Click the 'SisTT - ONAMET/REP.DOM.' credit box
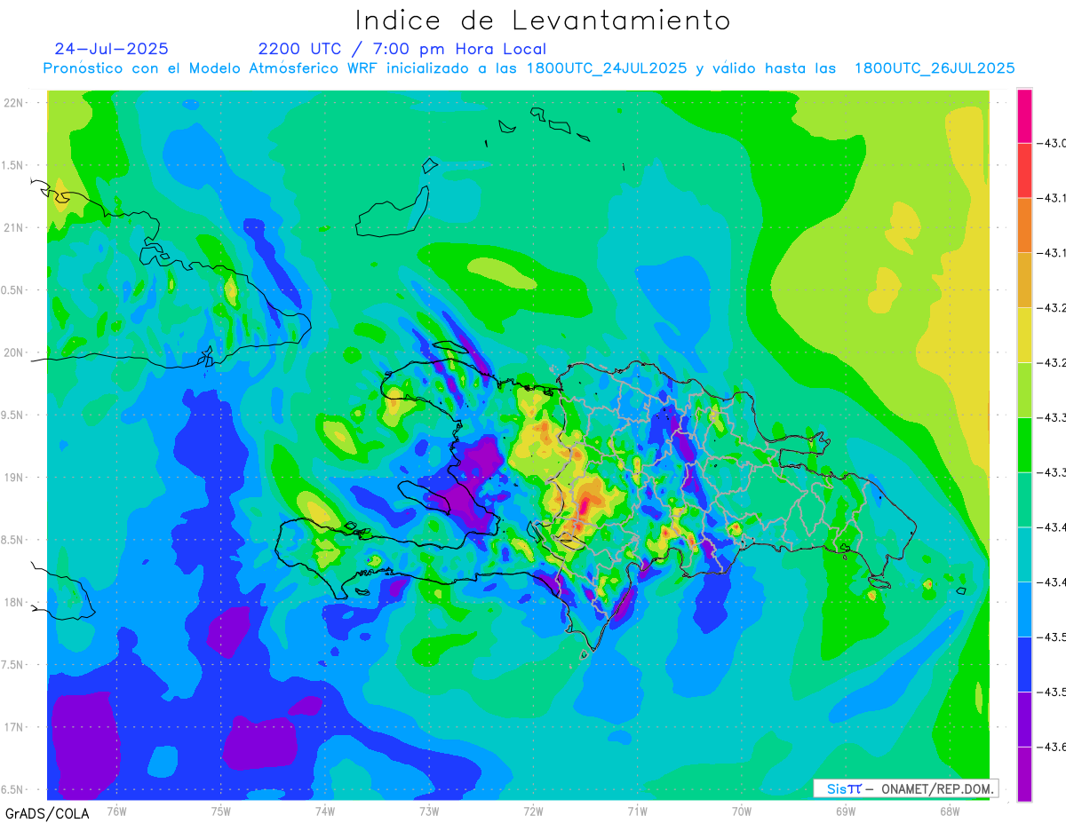Image resolution: width=1066 pixels, height=823 pixels. [905, 788]
